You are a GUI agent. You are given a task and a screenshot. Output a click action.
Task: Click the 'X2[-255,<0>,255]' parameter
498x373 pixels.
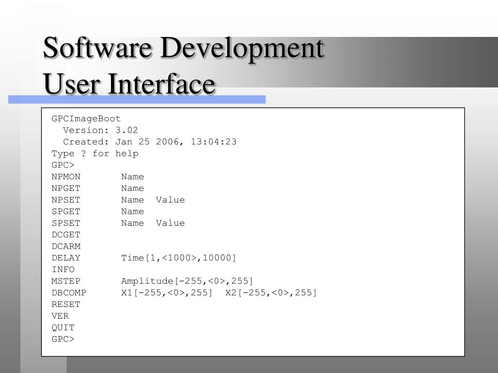pos(271,293)
